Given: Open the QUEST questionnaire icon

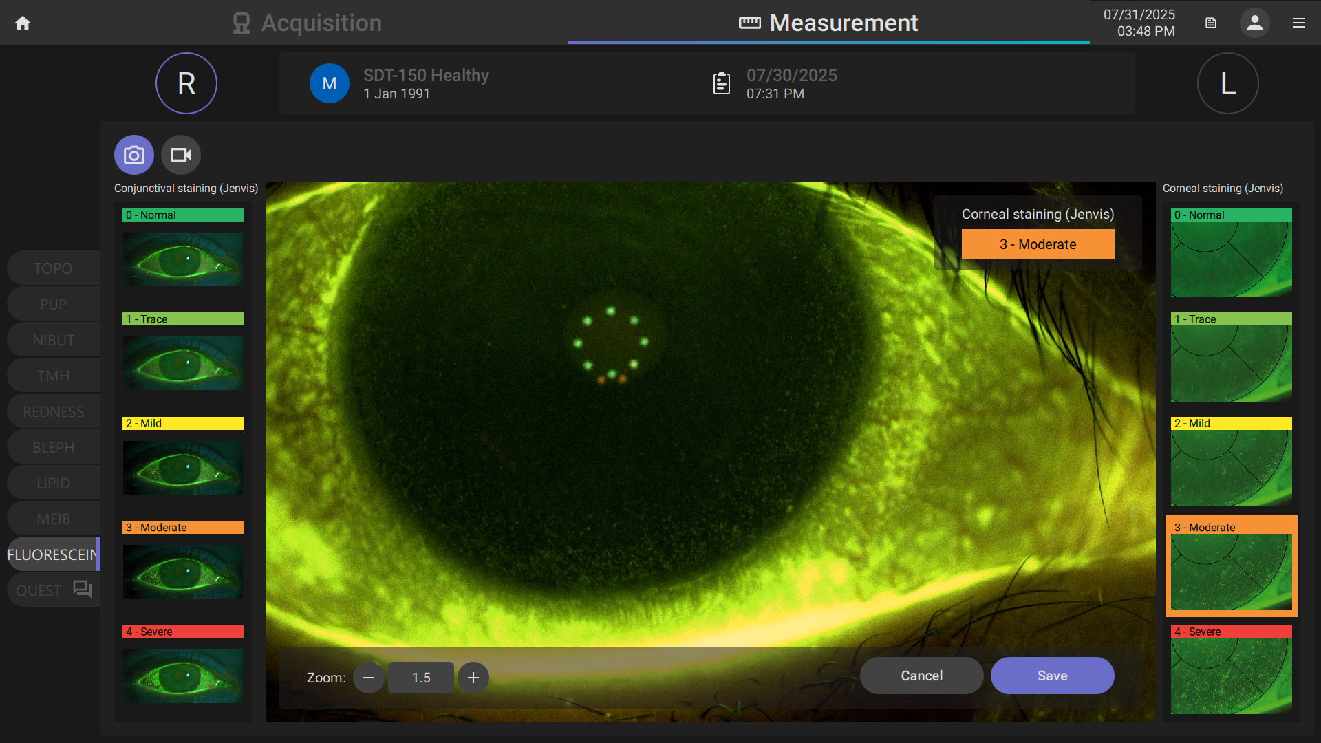Looking at the screenshot, I should [82, 590].
